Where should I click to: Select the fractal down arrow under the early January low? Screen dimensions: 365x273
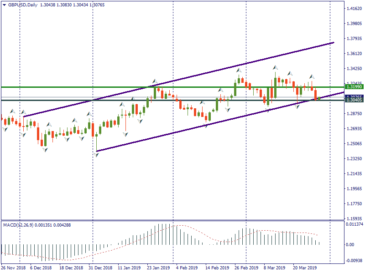coord(96,155)
